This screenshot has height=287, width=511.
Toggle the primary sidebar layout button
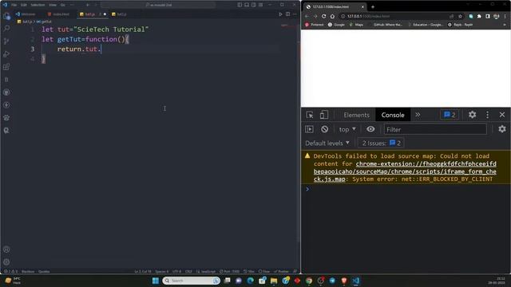[x=240, y=5]
